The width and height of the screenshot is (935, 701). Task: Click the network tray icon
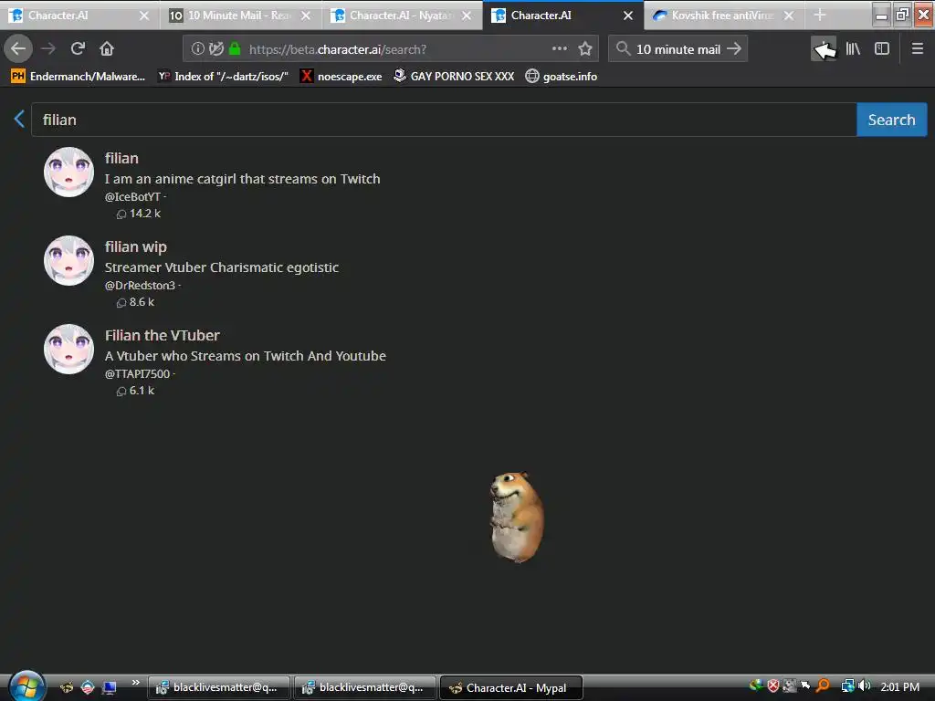(x=847, y=686)
